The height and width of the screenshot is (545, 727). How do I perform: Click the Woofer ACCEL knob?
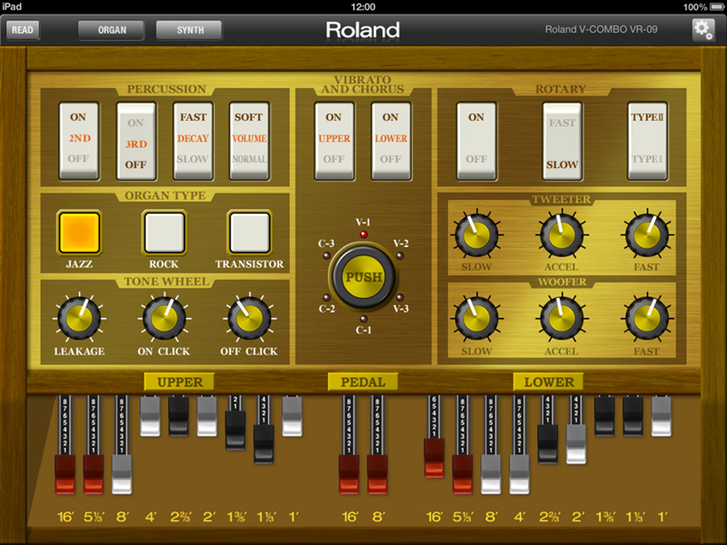561,318
